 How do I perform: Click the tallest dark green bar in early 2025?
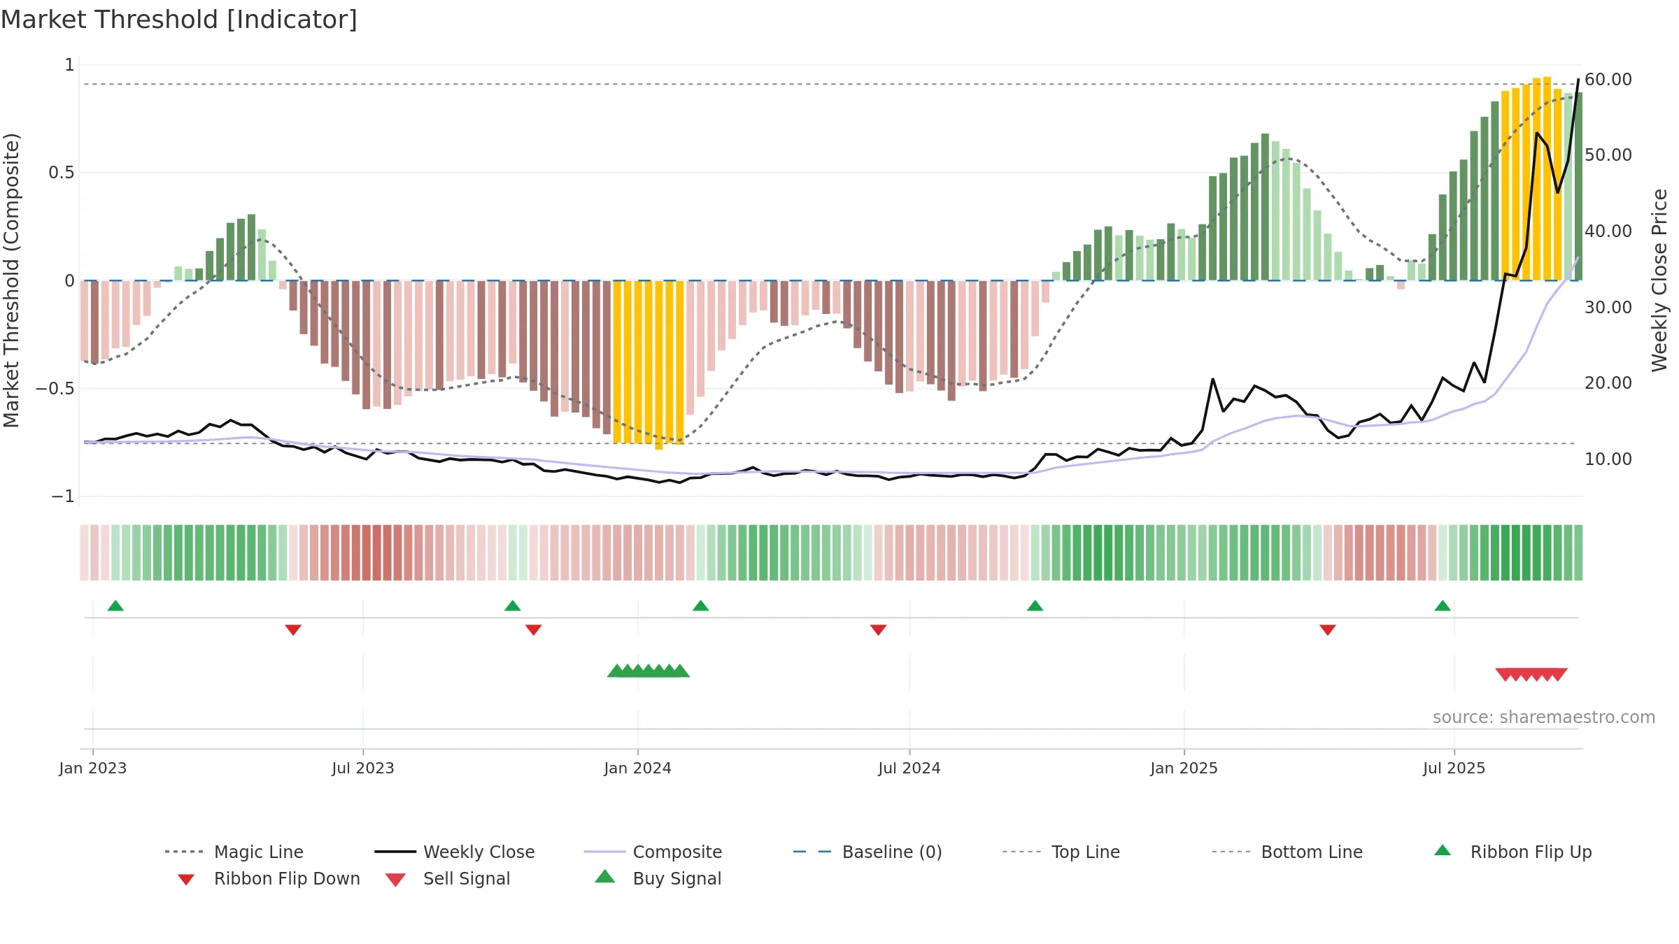click(1265, 207)
